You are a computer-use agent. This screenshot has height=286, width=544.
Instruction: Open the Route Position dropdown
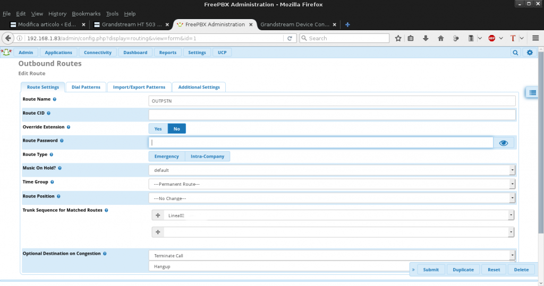pyautogui.click(x=332, y=198)
